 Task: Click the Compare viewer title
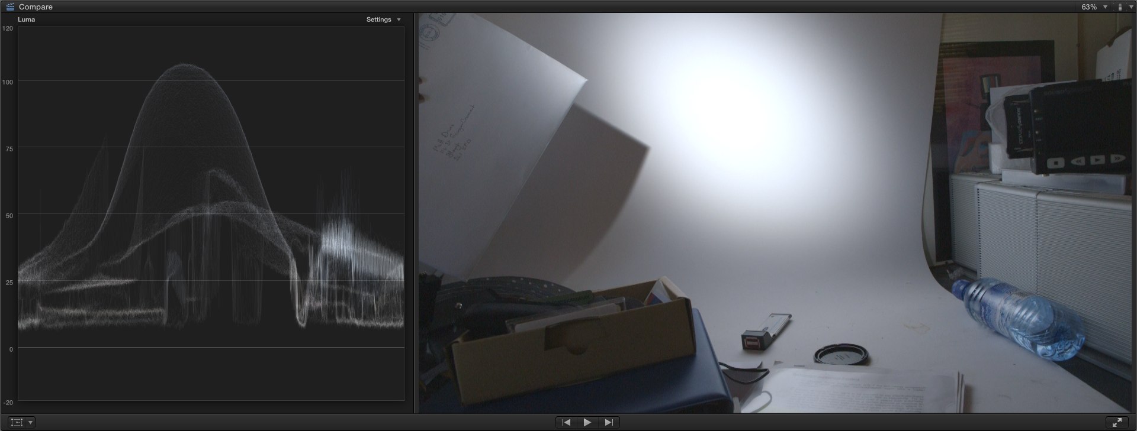[x=36, y=7]
